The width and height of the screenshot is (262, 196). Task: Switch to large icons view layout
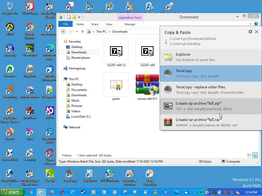255,155
